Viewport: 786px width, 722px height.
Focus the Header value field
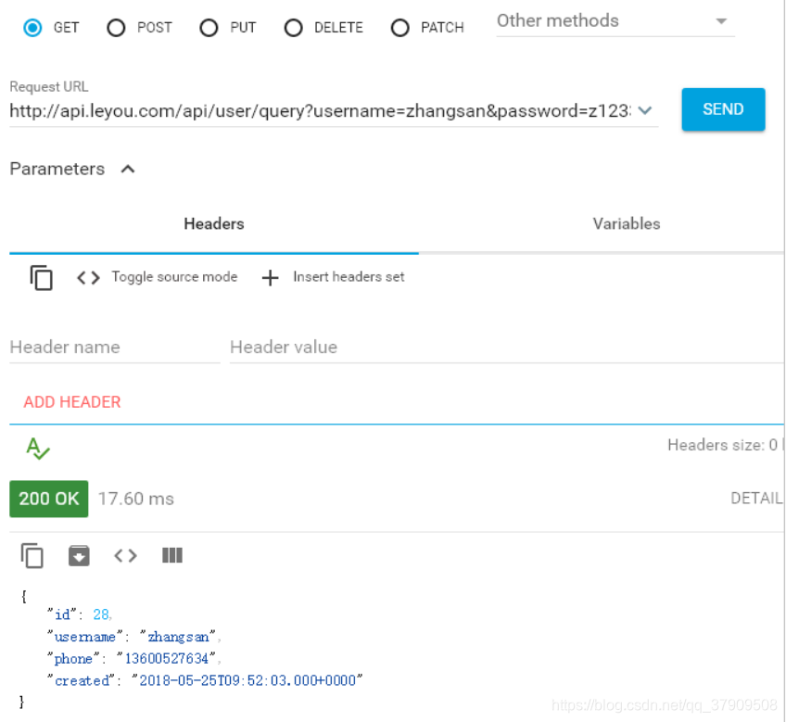506,347
